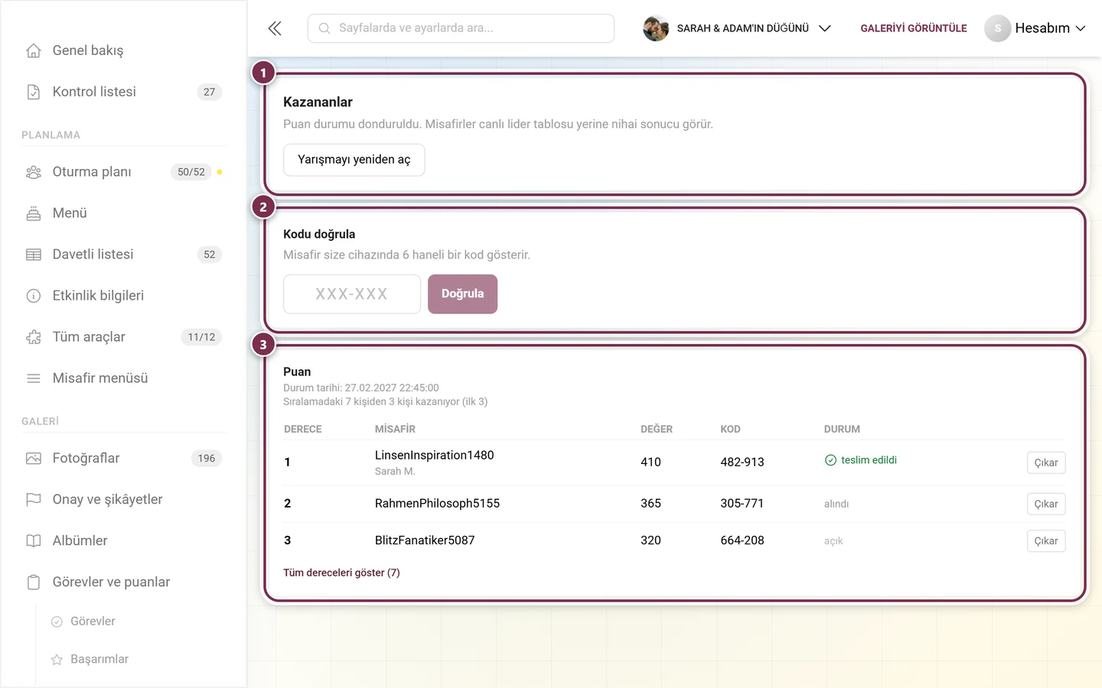Open Genel bakış home icon

pyautogui.click(x=34, y=50)
